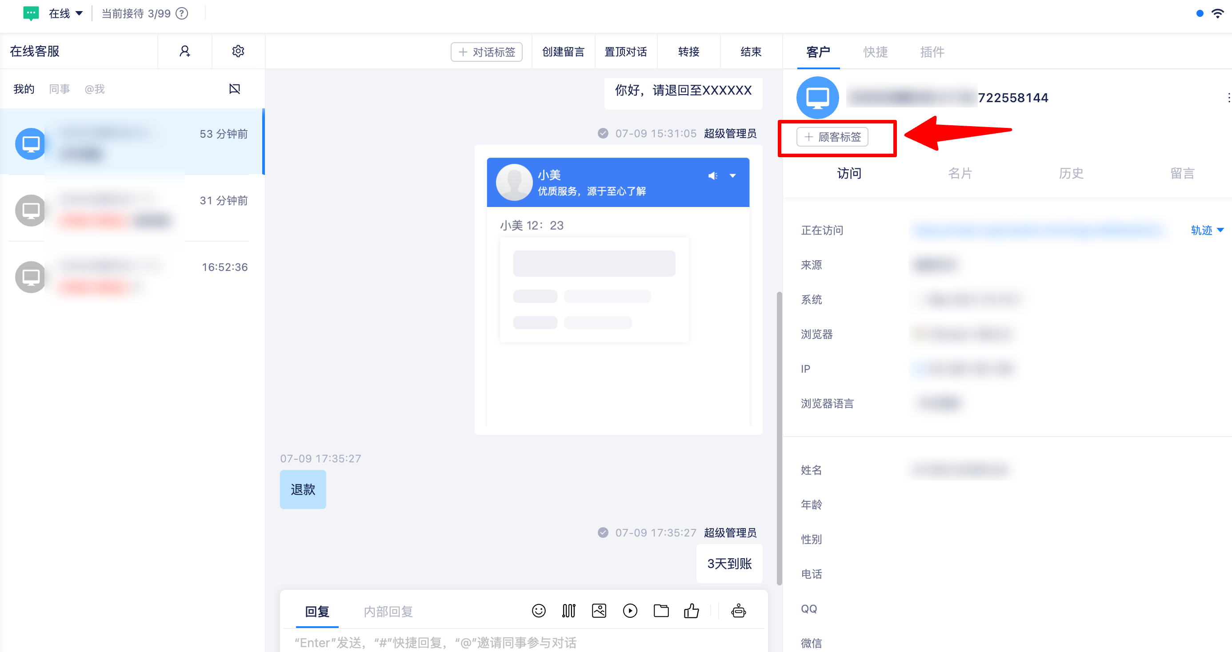This screenshot has width=1232, height=652.
Task: Open settings gear in 在线客服 header
Action: [238, 51]
